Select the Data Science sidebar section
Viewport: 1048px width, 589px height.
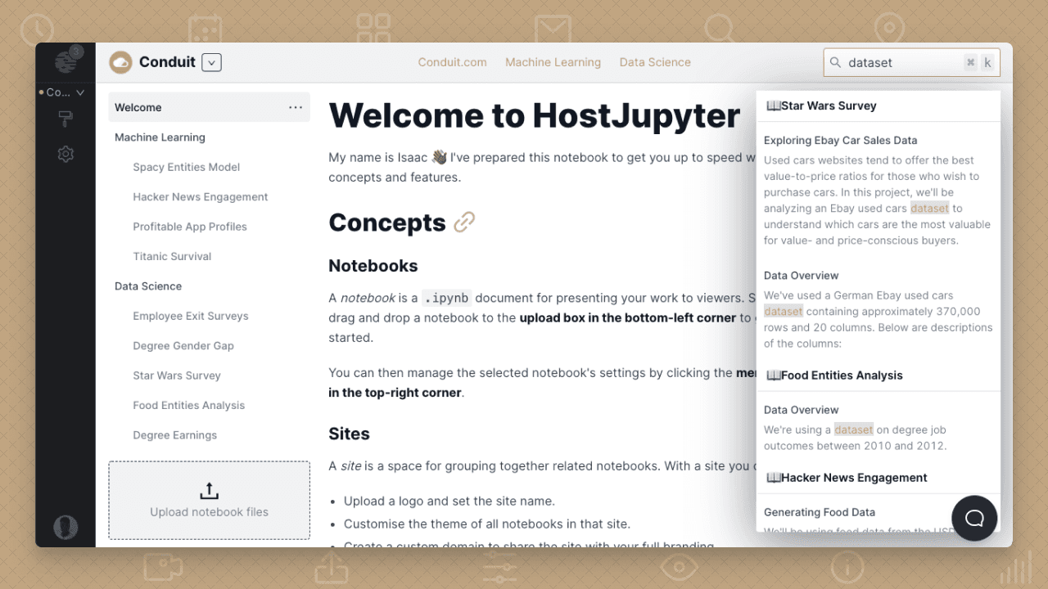148,286
